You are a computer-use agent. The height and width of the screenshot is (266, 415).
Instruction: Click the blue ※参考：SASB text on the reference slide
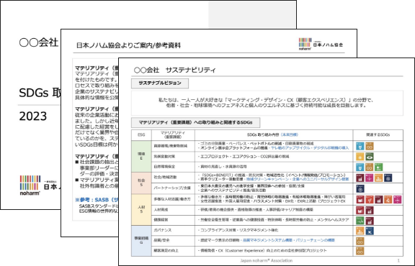coord(97,200)
